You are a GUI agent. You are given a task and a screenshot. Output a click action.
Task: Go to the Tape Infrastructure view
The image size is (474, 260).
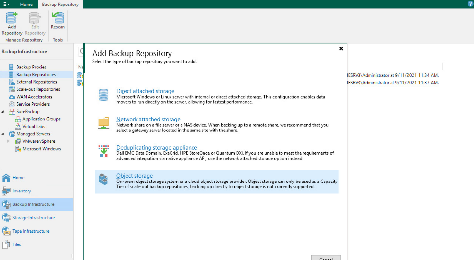point(31,231)
